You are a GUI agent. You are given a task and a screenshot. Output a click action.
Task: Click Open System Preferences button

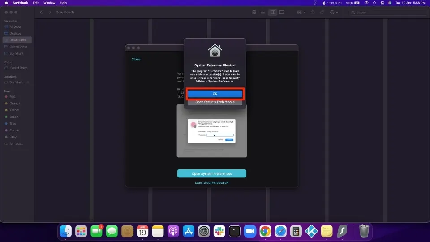(212, 174)
